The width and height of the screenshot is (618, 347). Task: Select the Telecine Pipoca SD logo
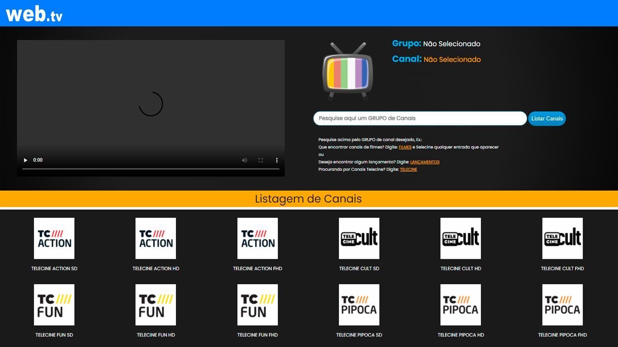click(359, 305)
